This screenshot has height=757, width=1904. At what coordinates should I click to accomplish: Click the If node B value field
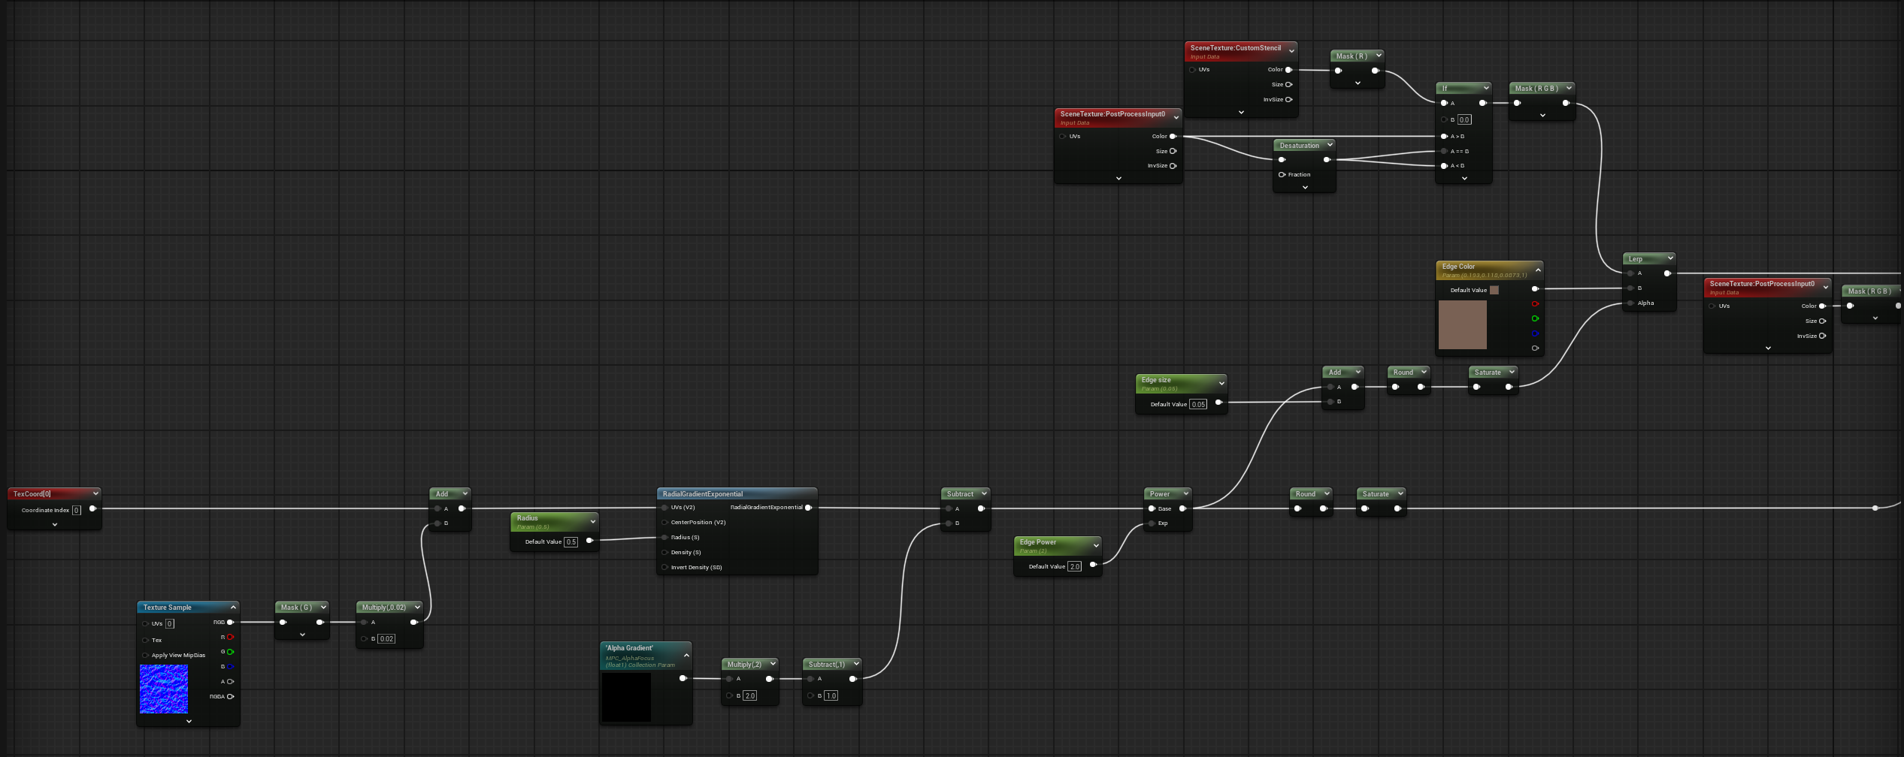click(x=1464, y=119)
